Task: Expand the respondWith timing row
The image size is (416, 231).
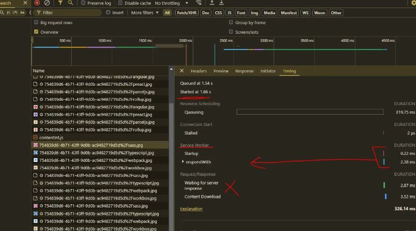Action: (183, 162)
